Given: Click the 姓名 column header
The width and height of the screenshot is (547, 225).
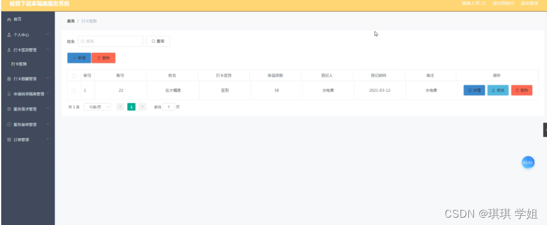Looking at the screenshot, I should pos(172,76).
